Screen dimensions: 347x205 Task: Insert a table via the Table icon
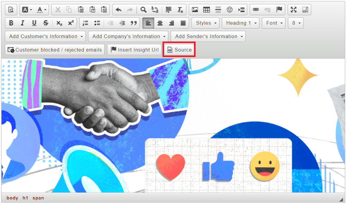(207, 10)
